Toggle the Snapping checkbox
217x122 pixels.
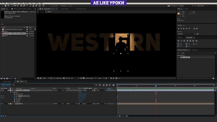pyautogui.click(x=60, y=6)
